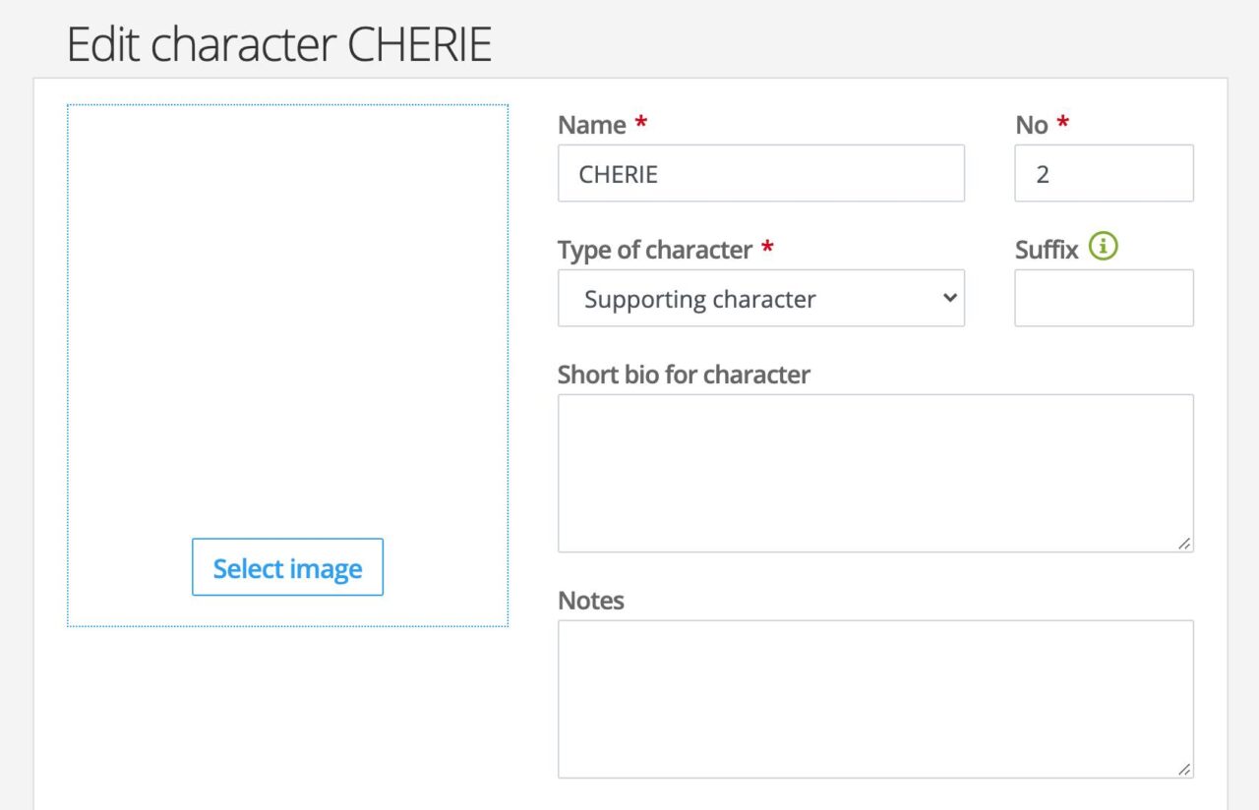This screenshot has height=810, width=1259.
Task: Click the Supporting character combo box
Action: (x=760, y=298)
